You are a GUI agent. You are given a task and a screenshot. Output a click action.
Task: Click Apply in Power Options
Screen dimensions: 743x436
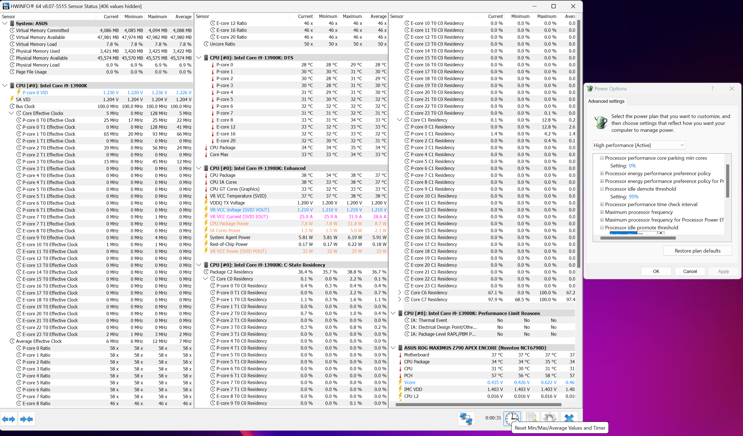pyautogui.click(x=723, y=271)
